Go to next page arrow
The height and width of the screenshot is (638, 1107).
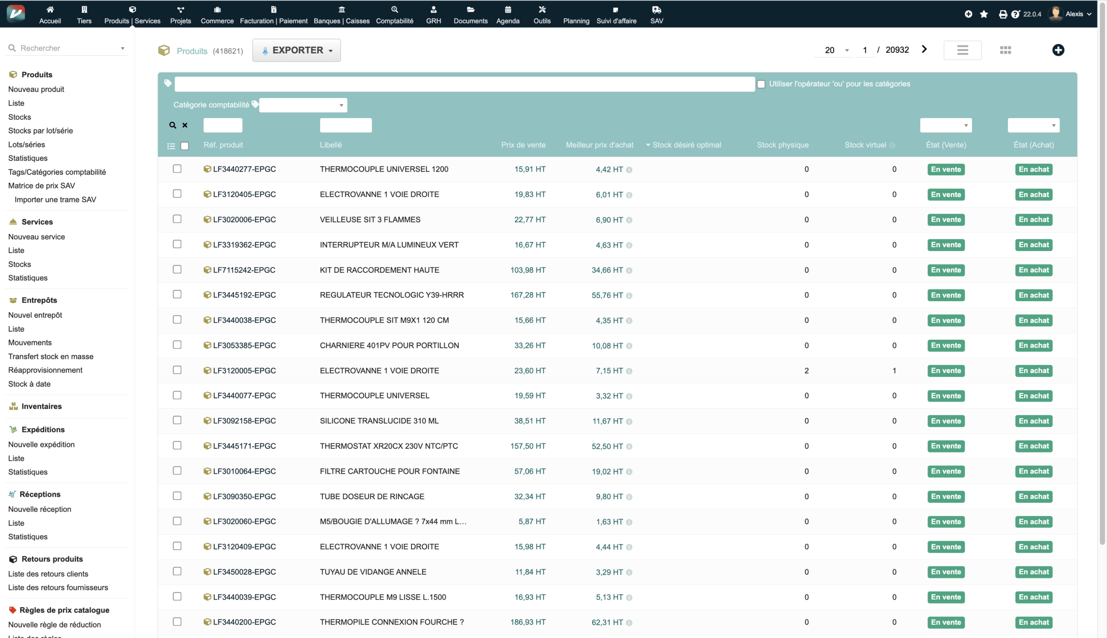[924, 49]
